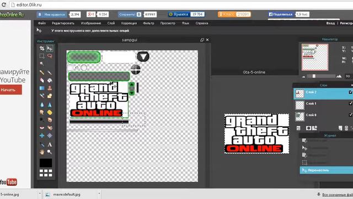
Task: Maximize the sampgui document window
Action: click(x=202, y=40)
